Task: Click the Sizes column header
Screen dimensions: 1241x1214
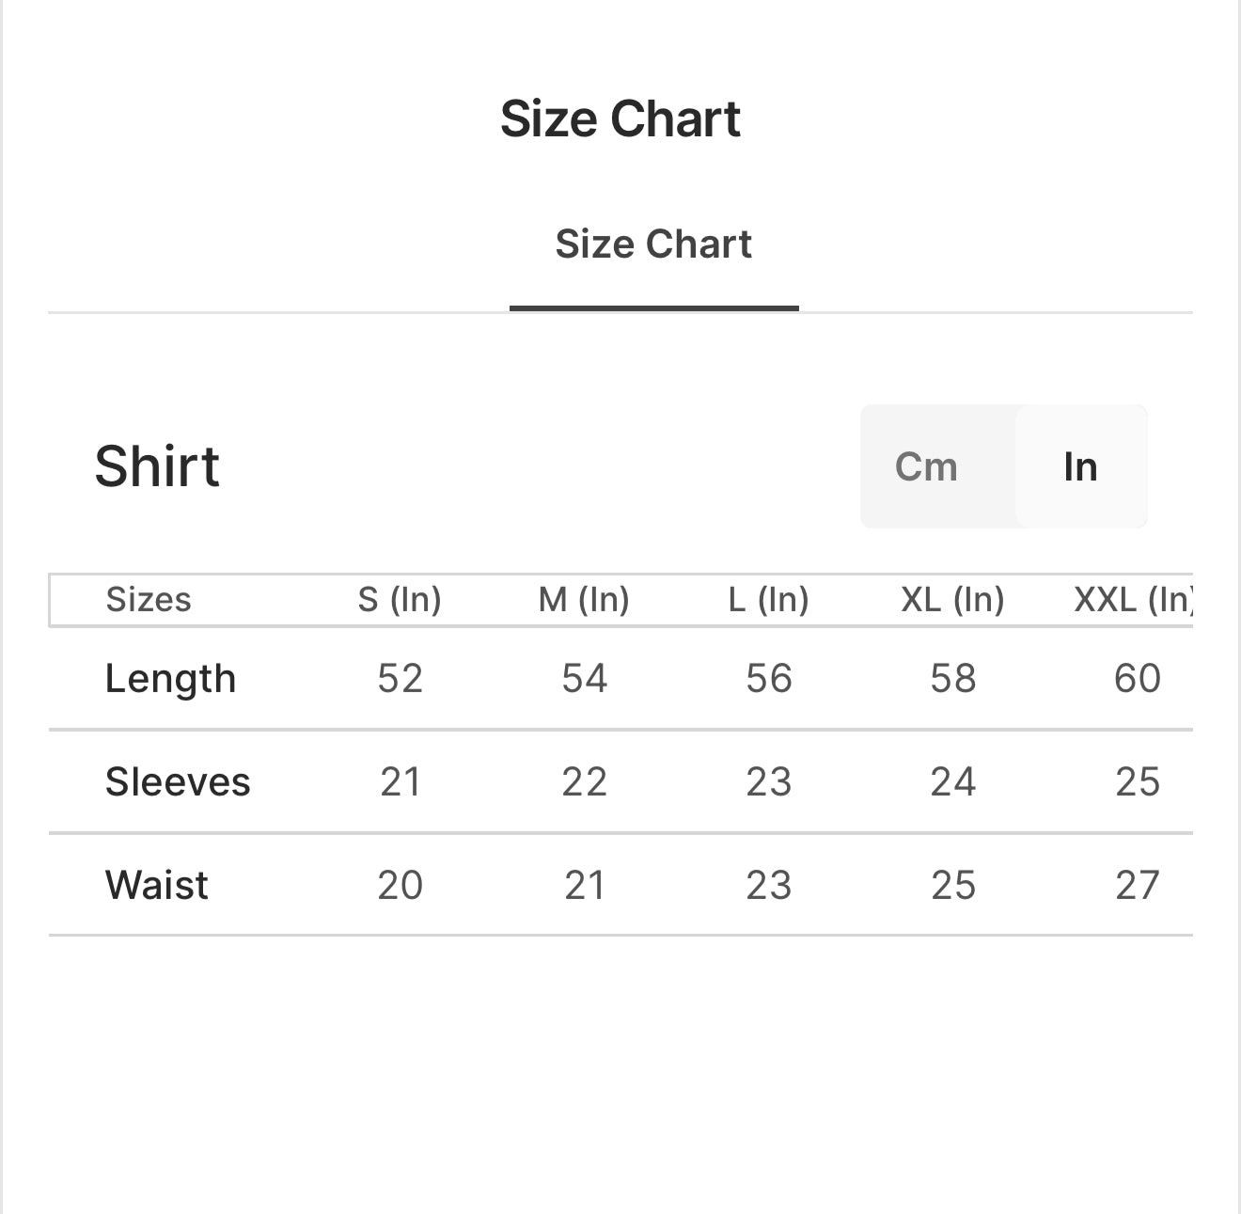Action: click(x=148, y=599)
